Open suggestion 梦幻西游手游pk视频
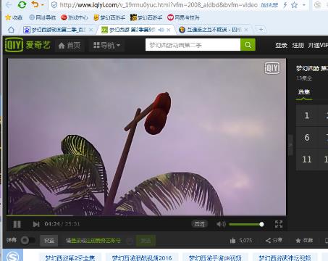This screenshot has height=261, width=328. [x=215, y=258]
